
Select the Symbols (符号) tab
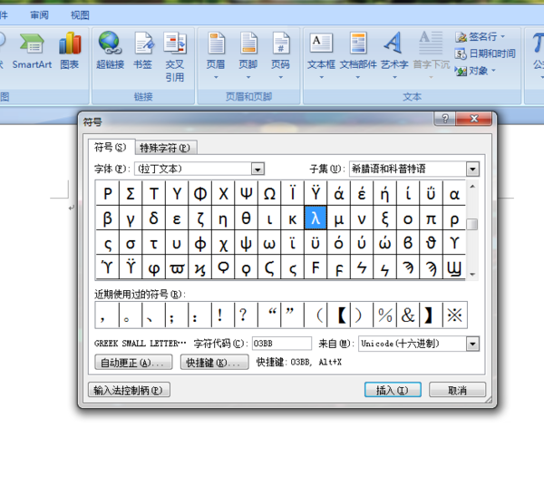[x=111, y=147]
